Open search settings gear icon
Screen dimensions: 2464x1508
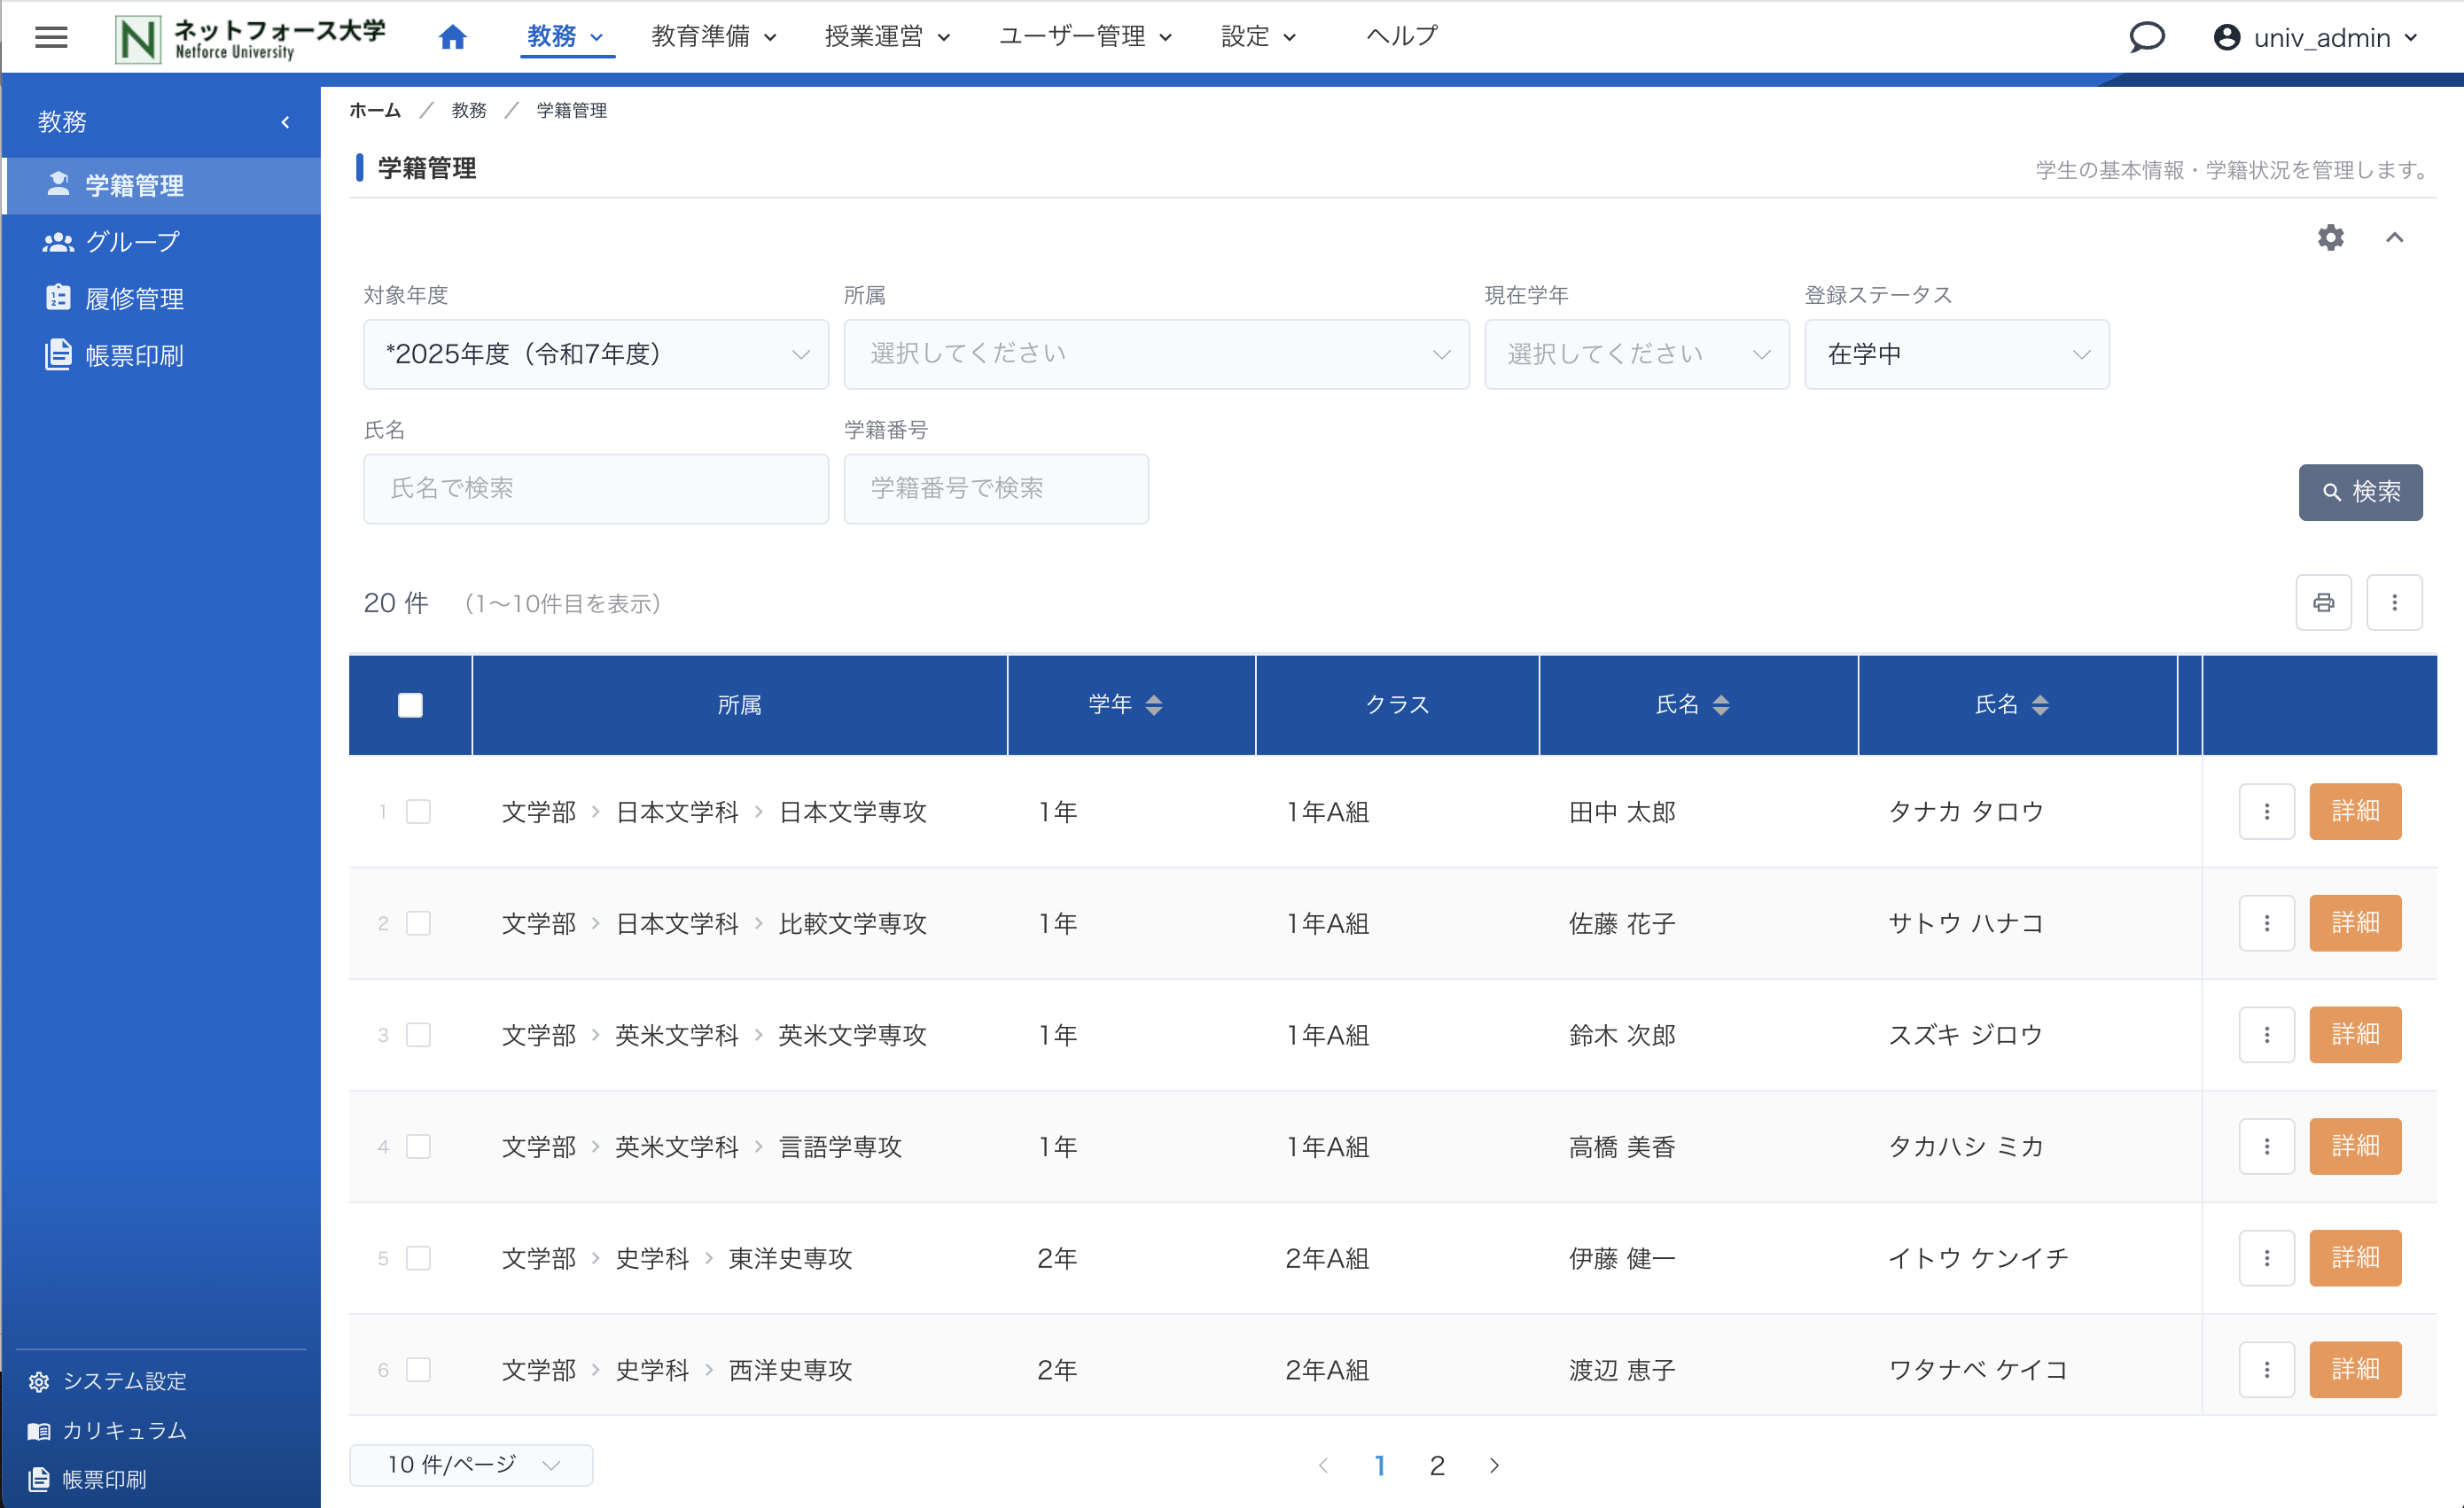[2330, 237]
